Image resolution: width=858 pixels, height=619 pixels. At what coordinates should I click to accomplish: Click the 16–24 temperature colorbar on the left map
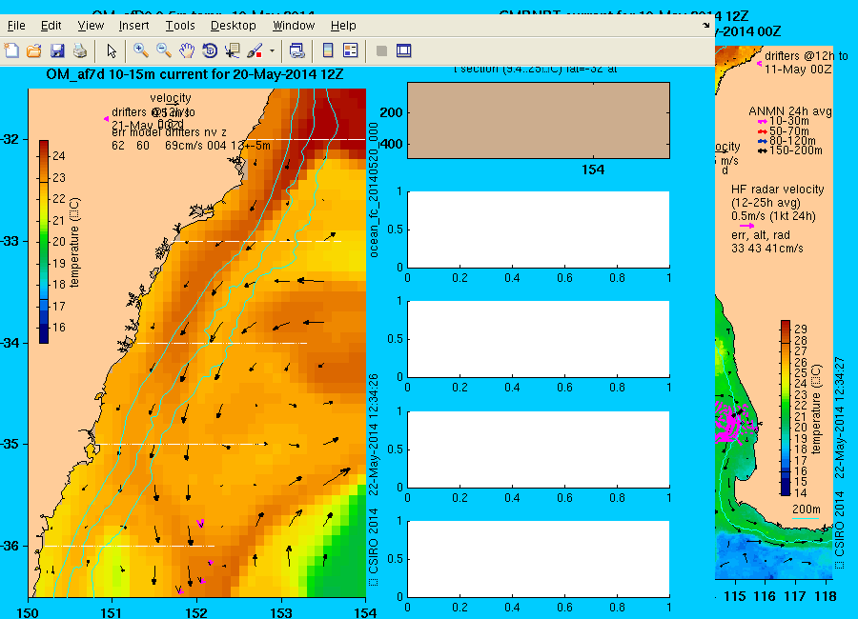click(x=44, y=242)
